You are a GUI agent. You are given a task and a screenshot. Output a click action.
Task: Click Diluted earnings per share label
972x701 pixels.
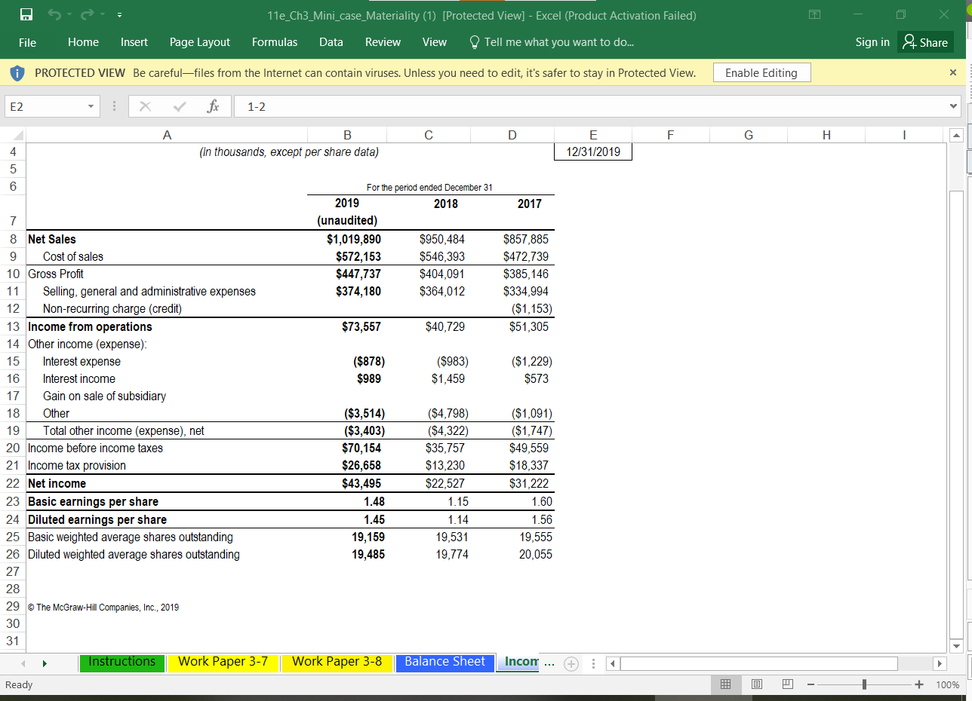(x=167, y=519)
